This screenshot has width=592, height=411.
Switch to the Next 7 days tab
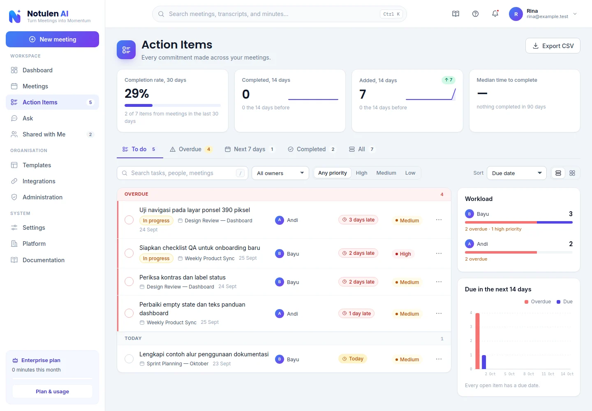point(250,149)
